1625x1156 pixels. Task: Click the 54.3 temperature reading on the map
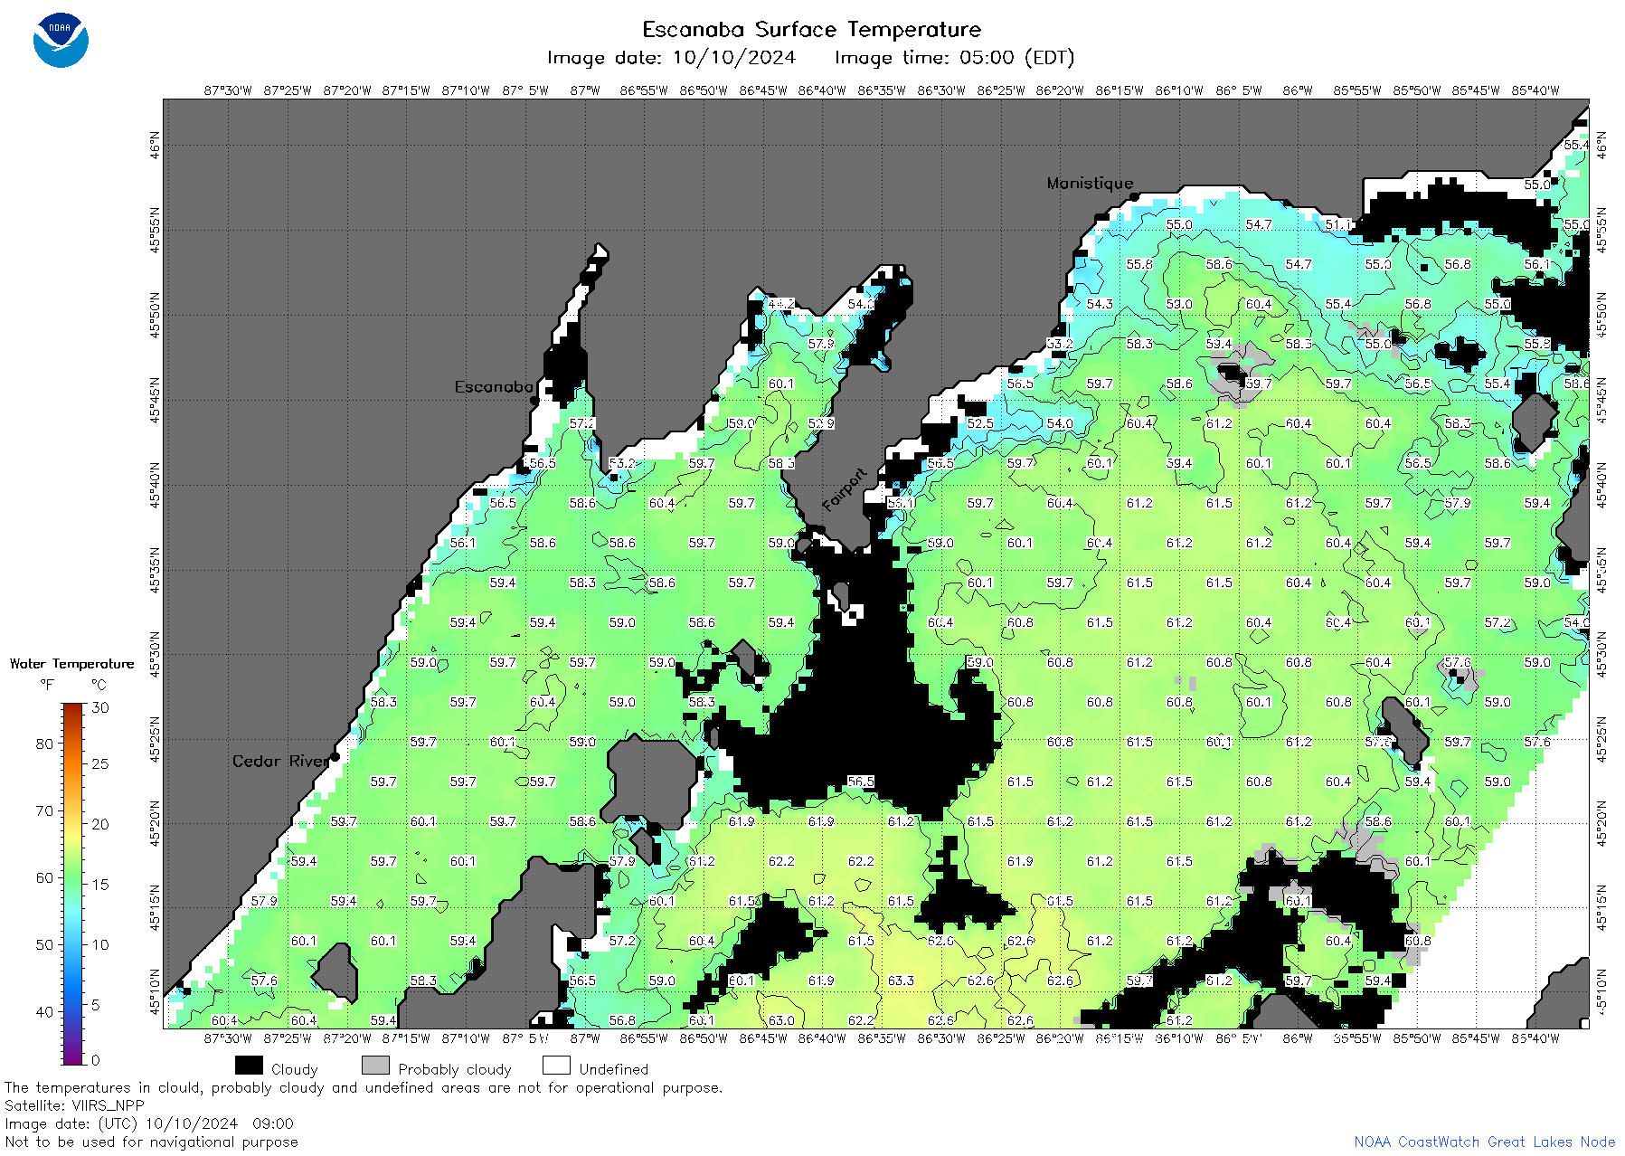coord(1100,304)
